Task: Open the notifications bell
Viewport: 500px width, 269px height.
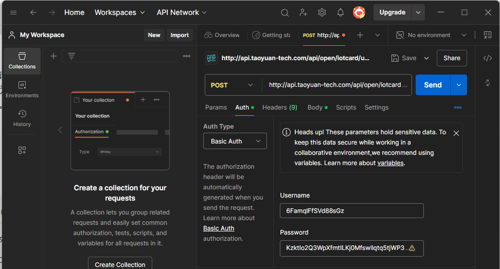Action: (341, 12)
